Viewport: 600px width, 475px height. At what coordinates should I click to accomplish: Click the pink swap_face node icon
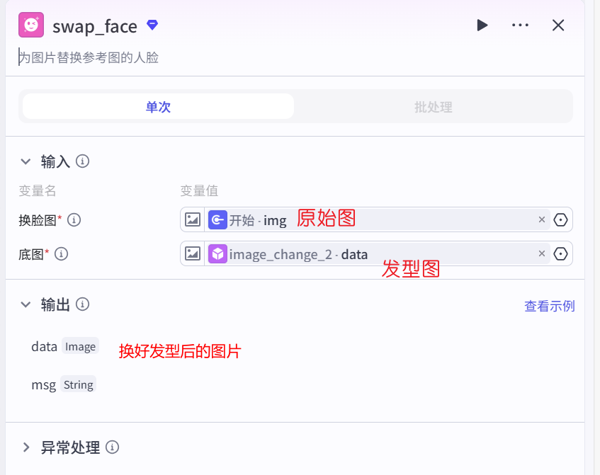pos(31,25)
